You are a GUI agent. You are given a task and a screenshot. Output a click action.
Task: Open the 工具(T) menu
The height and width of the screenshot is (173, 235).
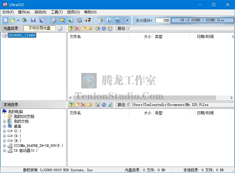coord(57,12)
